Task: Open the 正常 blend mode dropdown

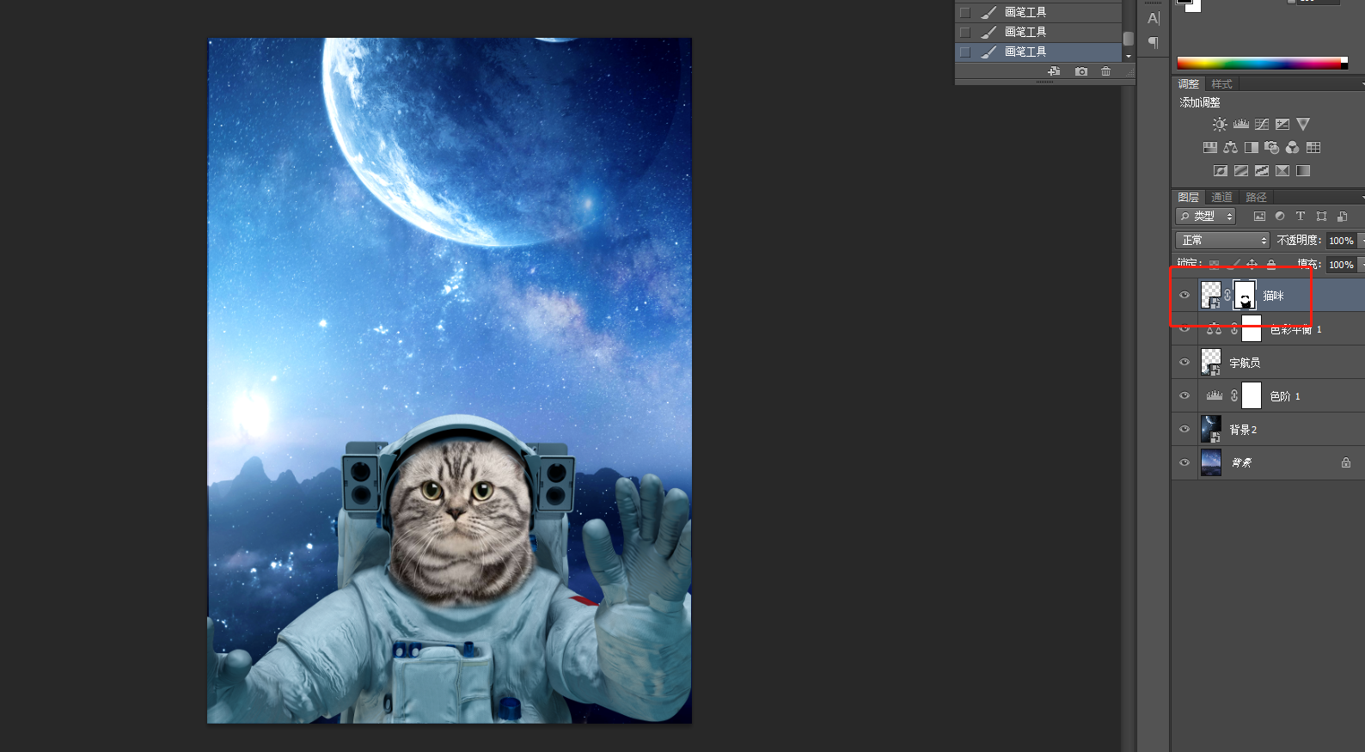Action: click(x=1222, y=241)
